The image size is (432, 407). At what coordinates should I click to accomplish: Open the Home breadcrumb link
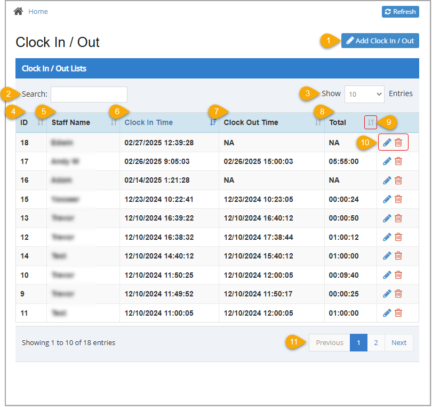[38, 11]
